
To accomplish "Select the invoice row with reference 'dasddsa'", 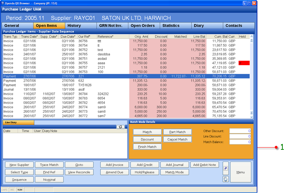I will point(126,54).
